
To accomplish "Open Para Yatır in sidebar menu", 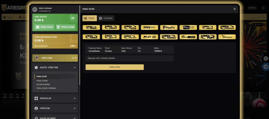I will coord(42,76).
